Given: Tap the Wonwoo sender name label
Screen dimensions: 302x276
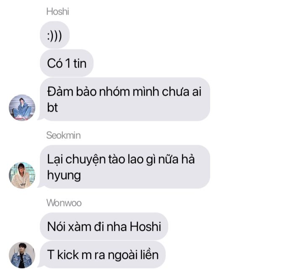Looking at the screenshot, I should click(x=64, y=203).
